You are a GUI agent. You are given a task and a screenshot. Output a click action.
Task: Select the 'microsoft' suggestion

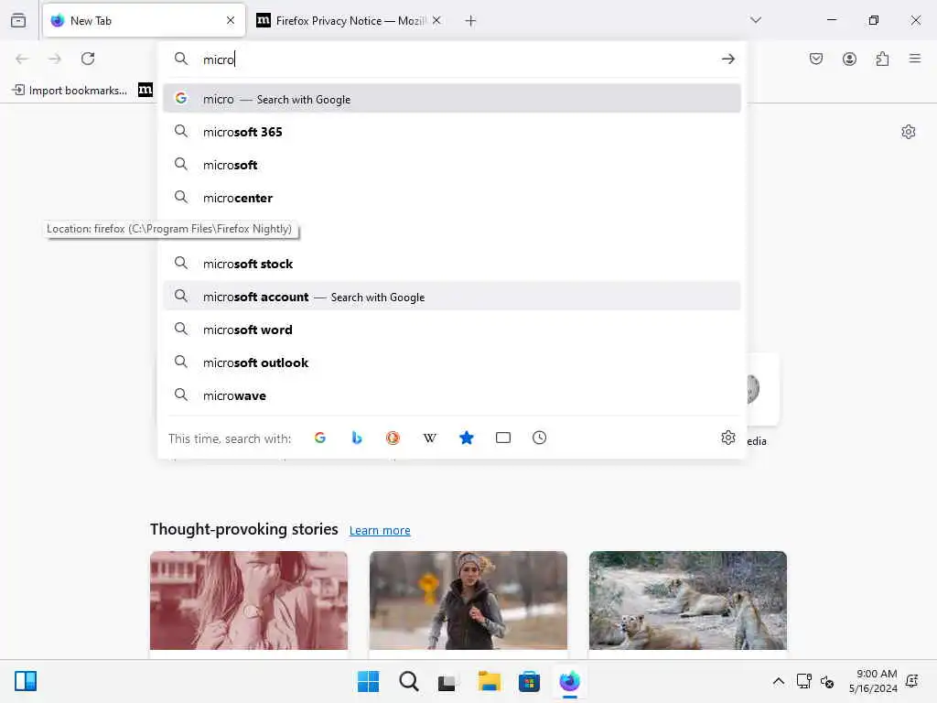point(452,165)
